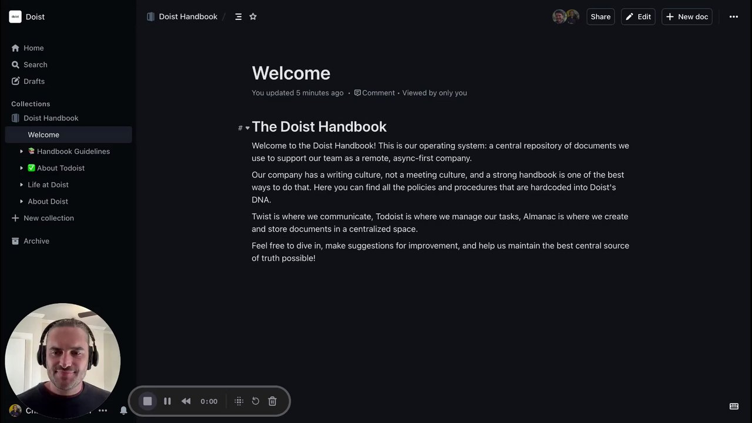Click 'Viewed by only you' text
This screenshot has height=423, width=752.
pyautogui.click(x=435, y=93)
